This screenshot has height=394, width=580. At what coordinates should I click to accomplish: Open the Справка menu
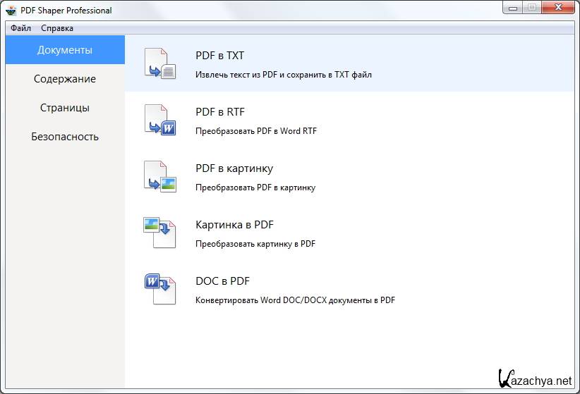click(57, 28)
